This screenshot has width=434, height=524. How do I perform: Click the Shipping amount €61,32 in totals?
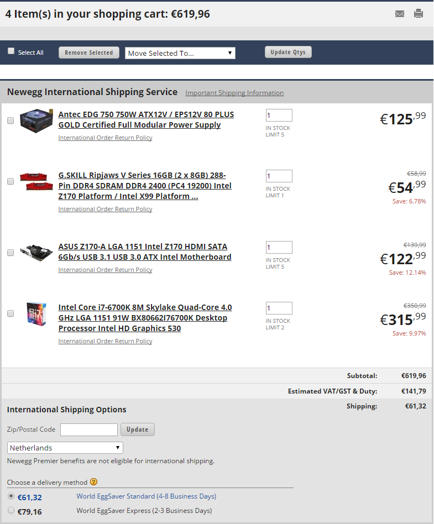(416, 406)
